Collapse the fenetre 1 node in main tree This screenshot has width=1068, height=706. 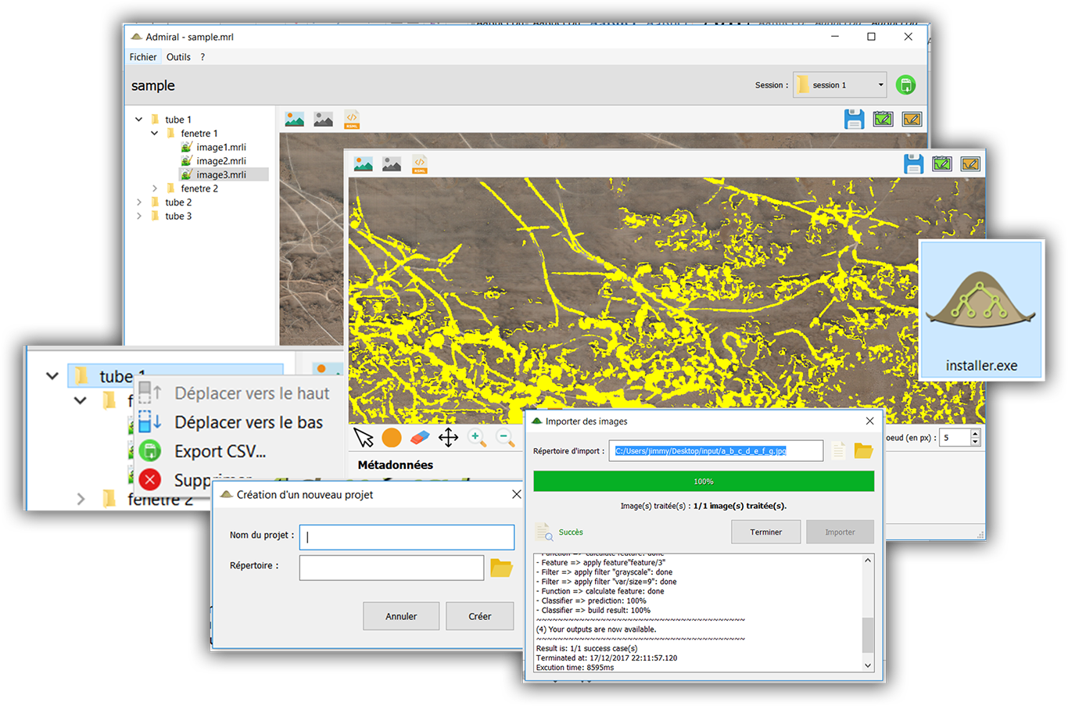[x=155, y=134]
